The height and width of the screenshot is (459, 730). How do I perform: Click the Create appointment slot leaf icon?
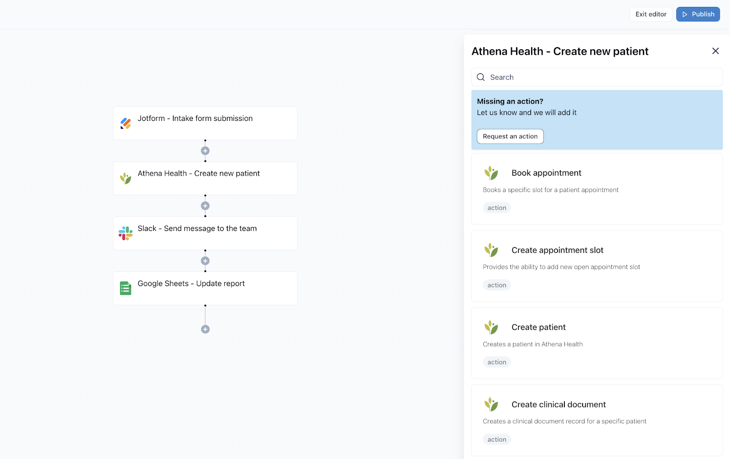[491, 250]
